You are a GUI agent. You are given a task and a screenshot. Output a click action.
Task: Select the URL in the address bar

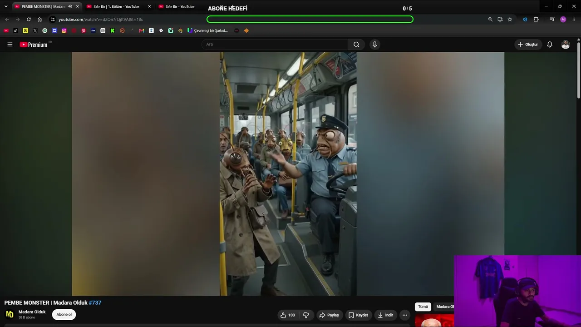(101, 20)
